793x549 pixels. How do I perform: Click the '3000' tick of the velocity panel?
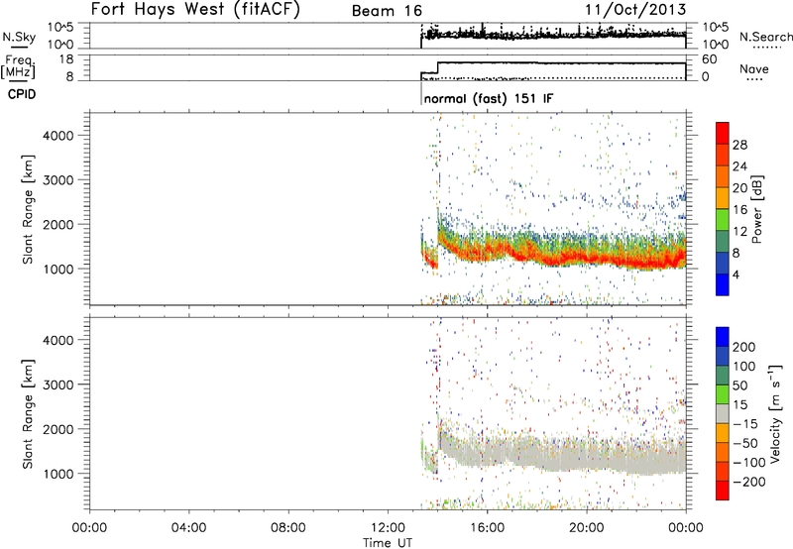(58, 384)
